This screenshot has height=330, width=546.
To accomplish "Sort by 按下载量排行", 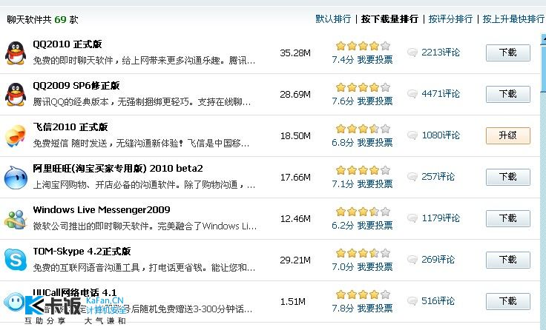I will coord(389,18).
